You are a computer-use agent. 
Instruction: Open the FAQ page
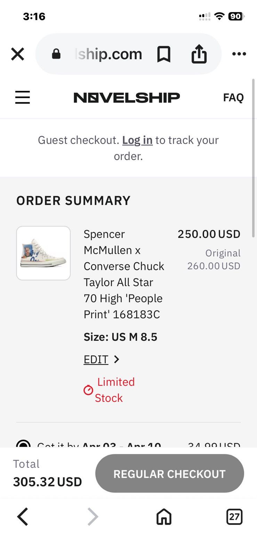coord(233,97)
